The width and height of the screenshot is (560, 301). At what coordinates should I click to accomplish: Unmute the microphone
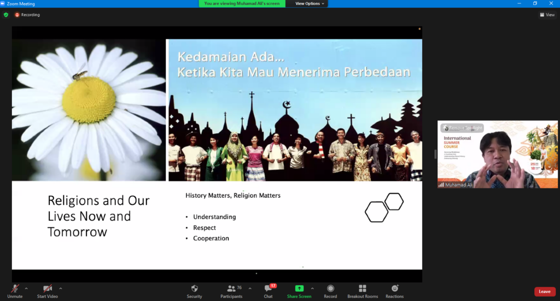tap(15, 290)
